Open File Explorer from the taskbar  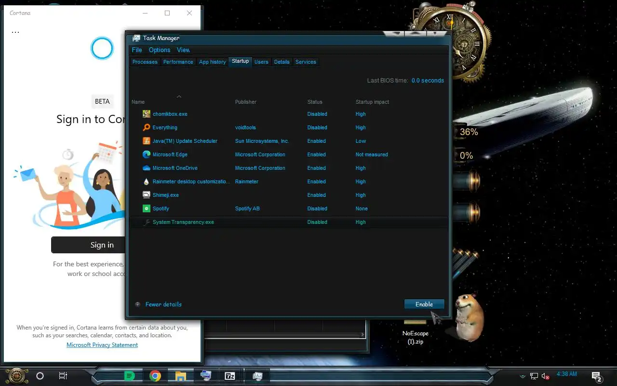coord(180,376)
